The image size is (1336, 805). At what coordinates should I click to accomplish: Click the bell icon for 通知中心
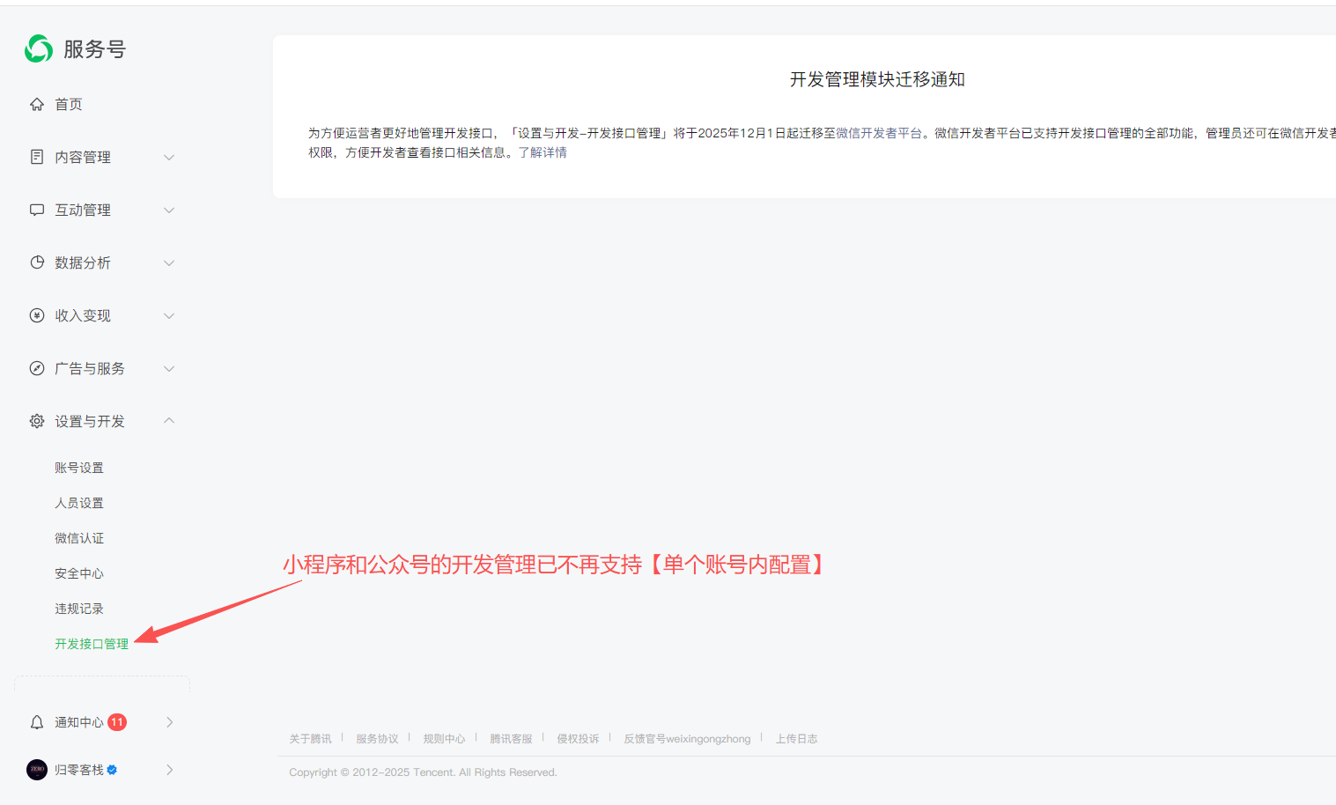click(x=37, y=722)
